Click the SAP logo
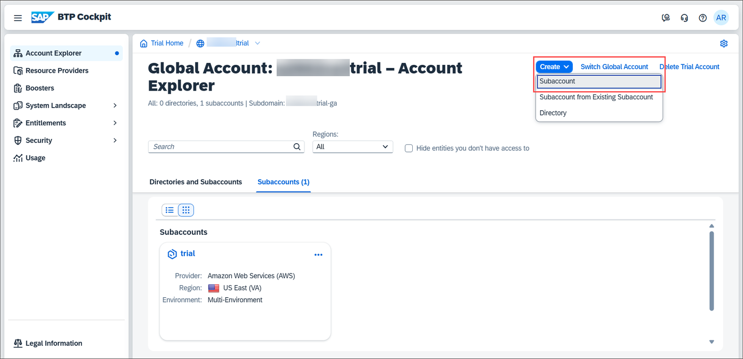The height and width of the screenshot is (359, 743). [43, 17]
